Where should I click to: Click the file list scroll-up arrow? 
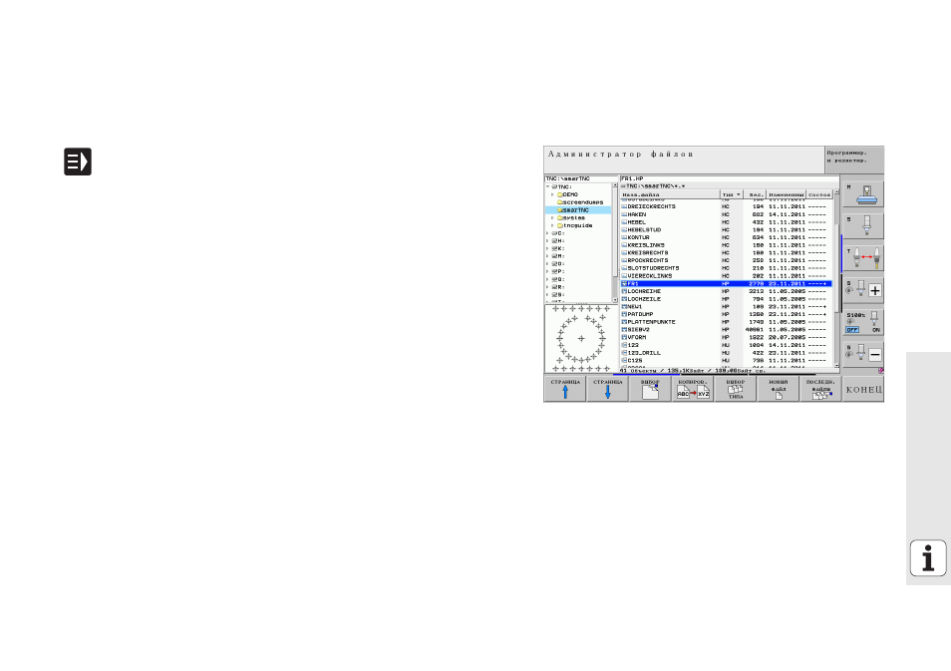tap(836, 192)
